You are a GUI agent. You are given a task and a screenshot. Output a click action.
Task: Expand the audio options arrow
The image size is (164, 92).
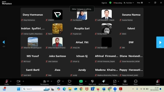[x=11, y=81]
